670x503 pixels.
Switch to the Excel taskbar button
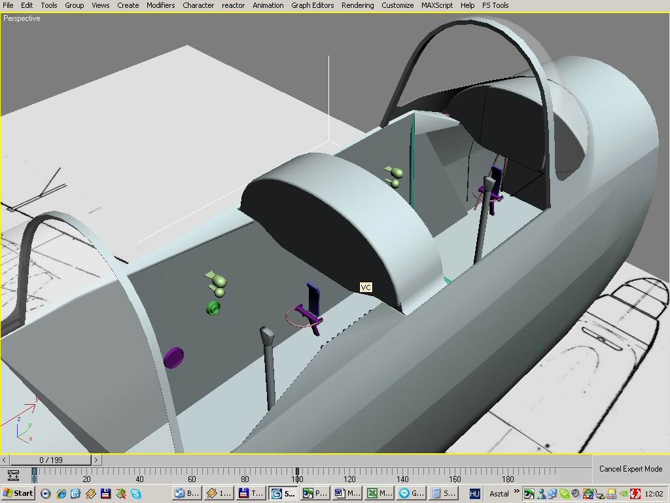[379, 493]
